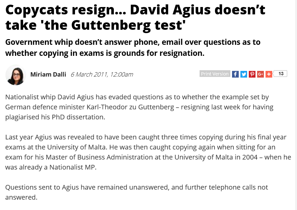Click the share count bubble showing 13

coord(281,74)
